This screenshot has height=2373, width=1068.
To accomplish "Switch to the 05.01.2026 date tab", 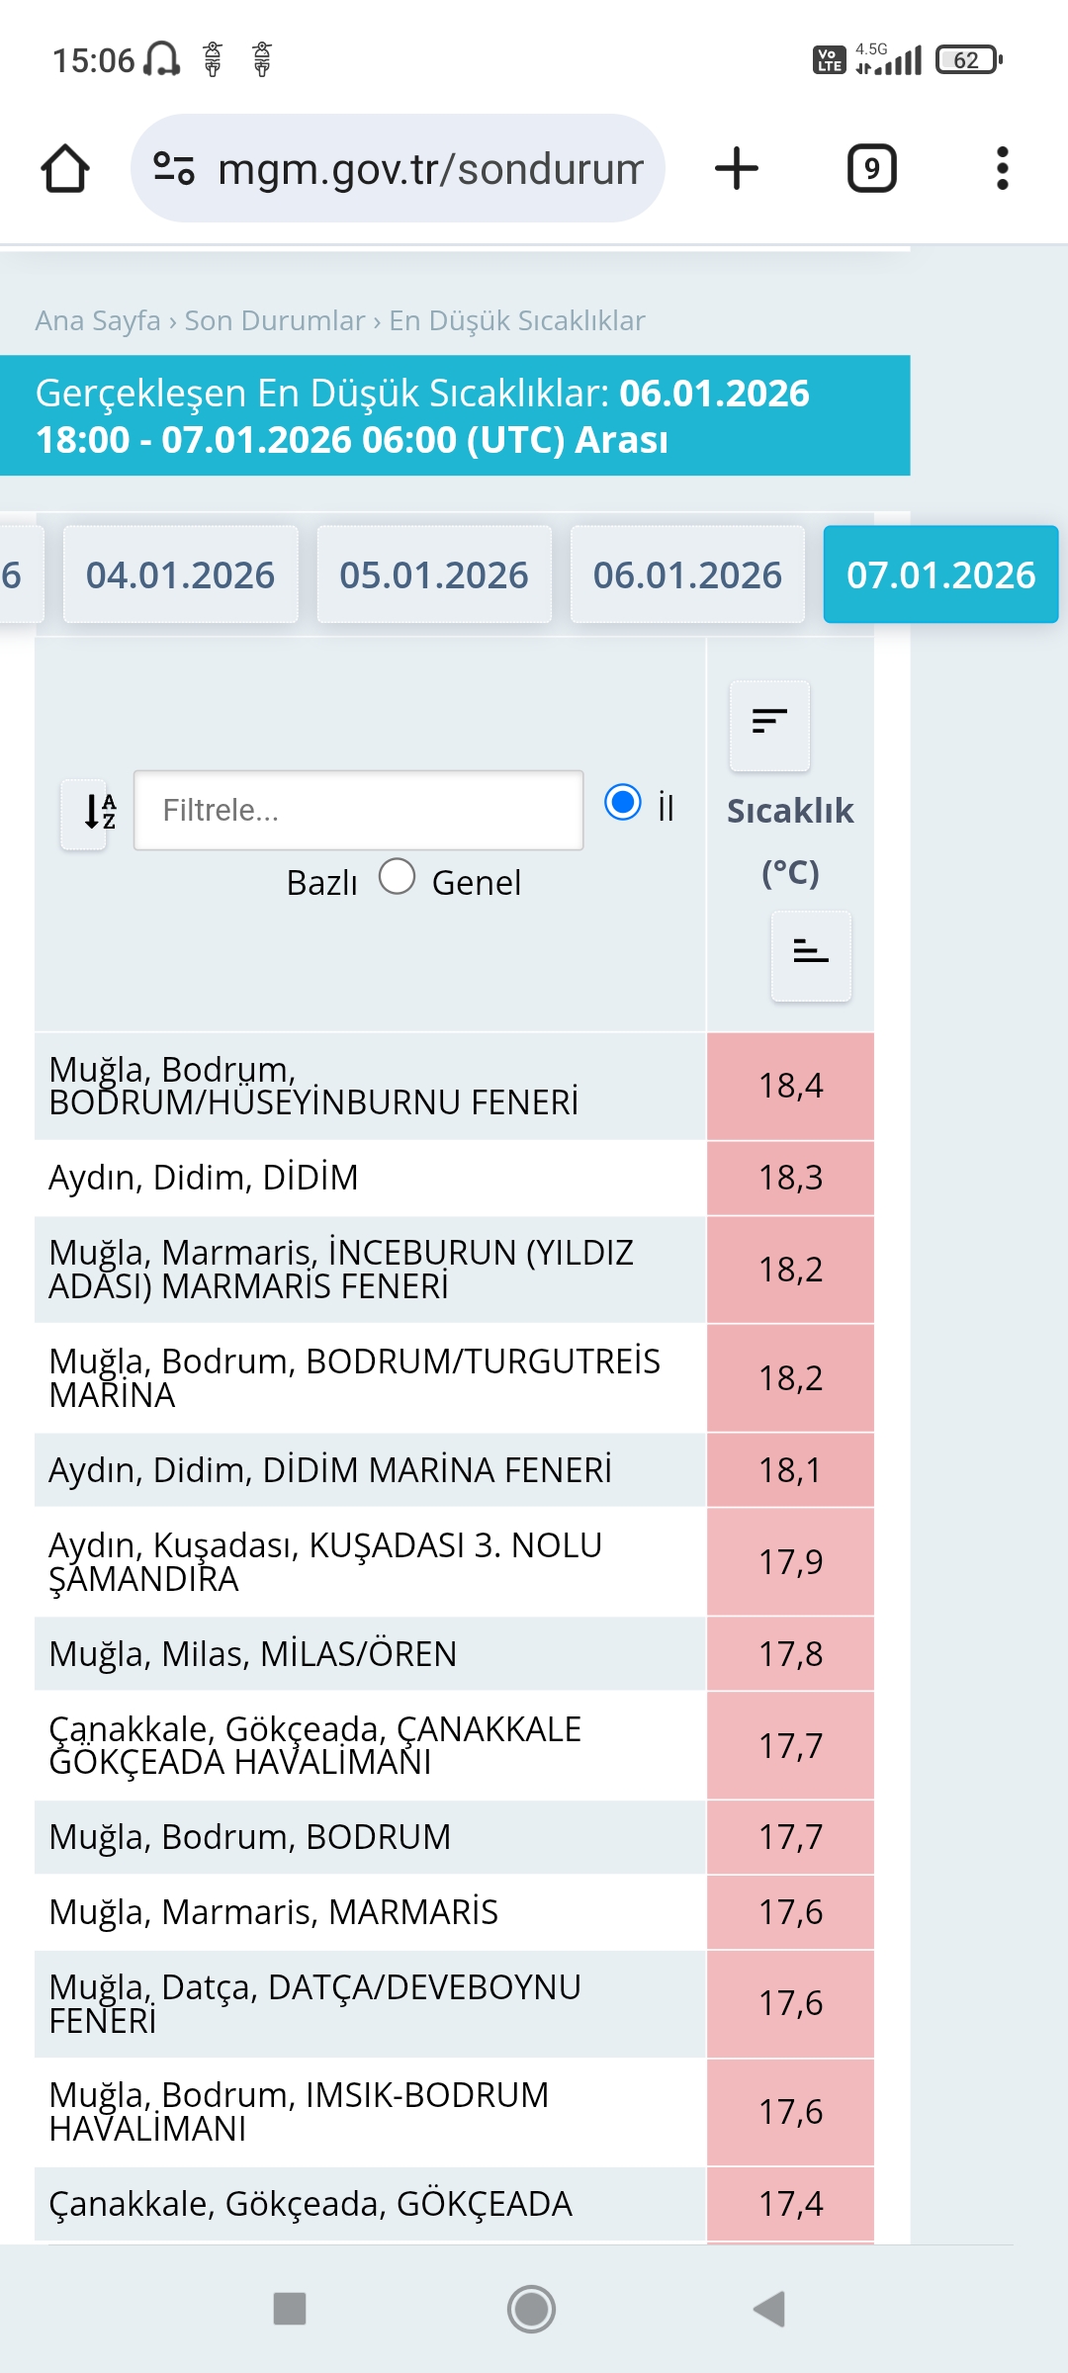I will (434, 574).
